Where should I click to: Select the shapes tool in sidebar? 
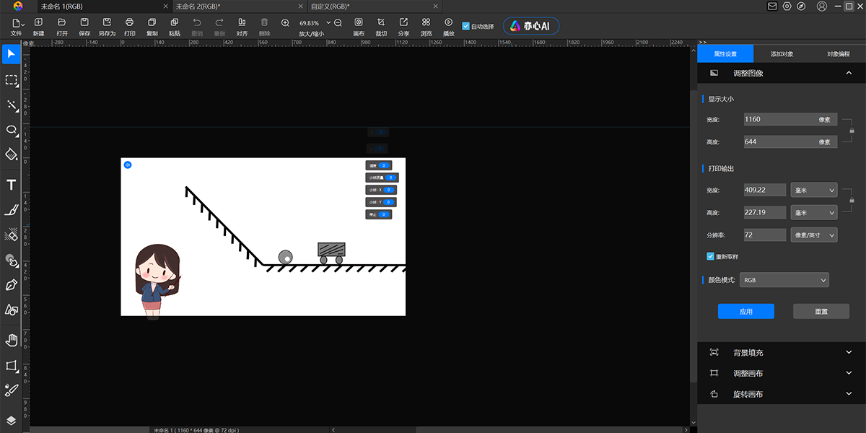(x=11, y=310)
